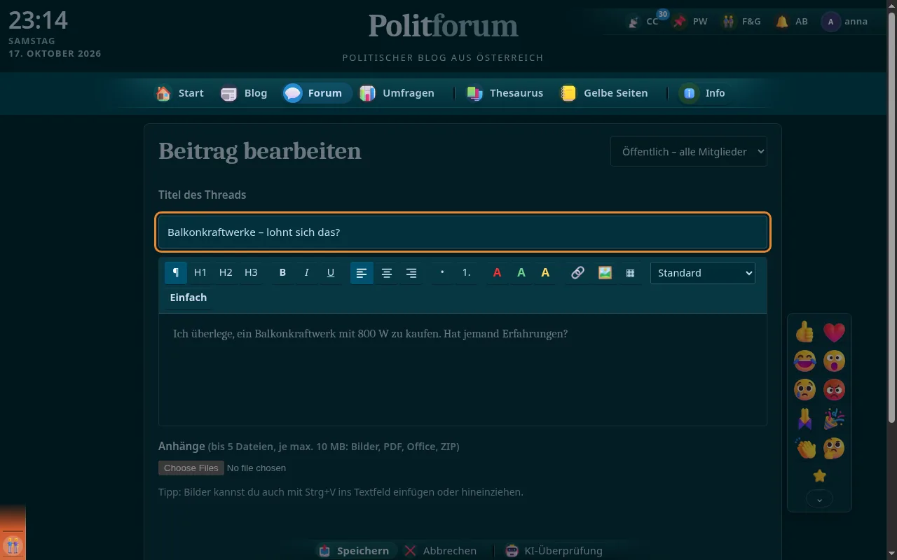Save the post with Speichern

pyautogui.click(x=355, y=551)
